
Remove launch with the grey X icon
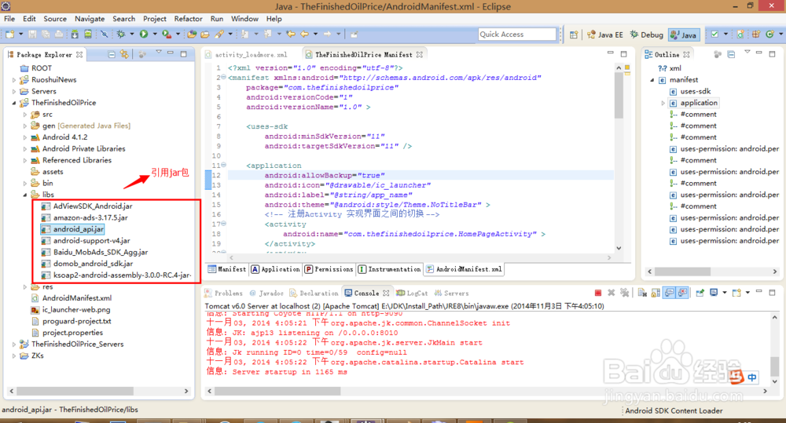611,293
